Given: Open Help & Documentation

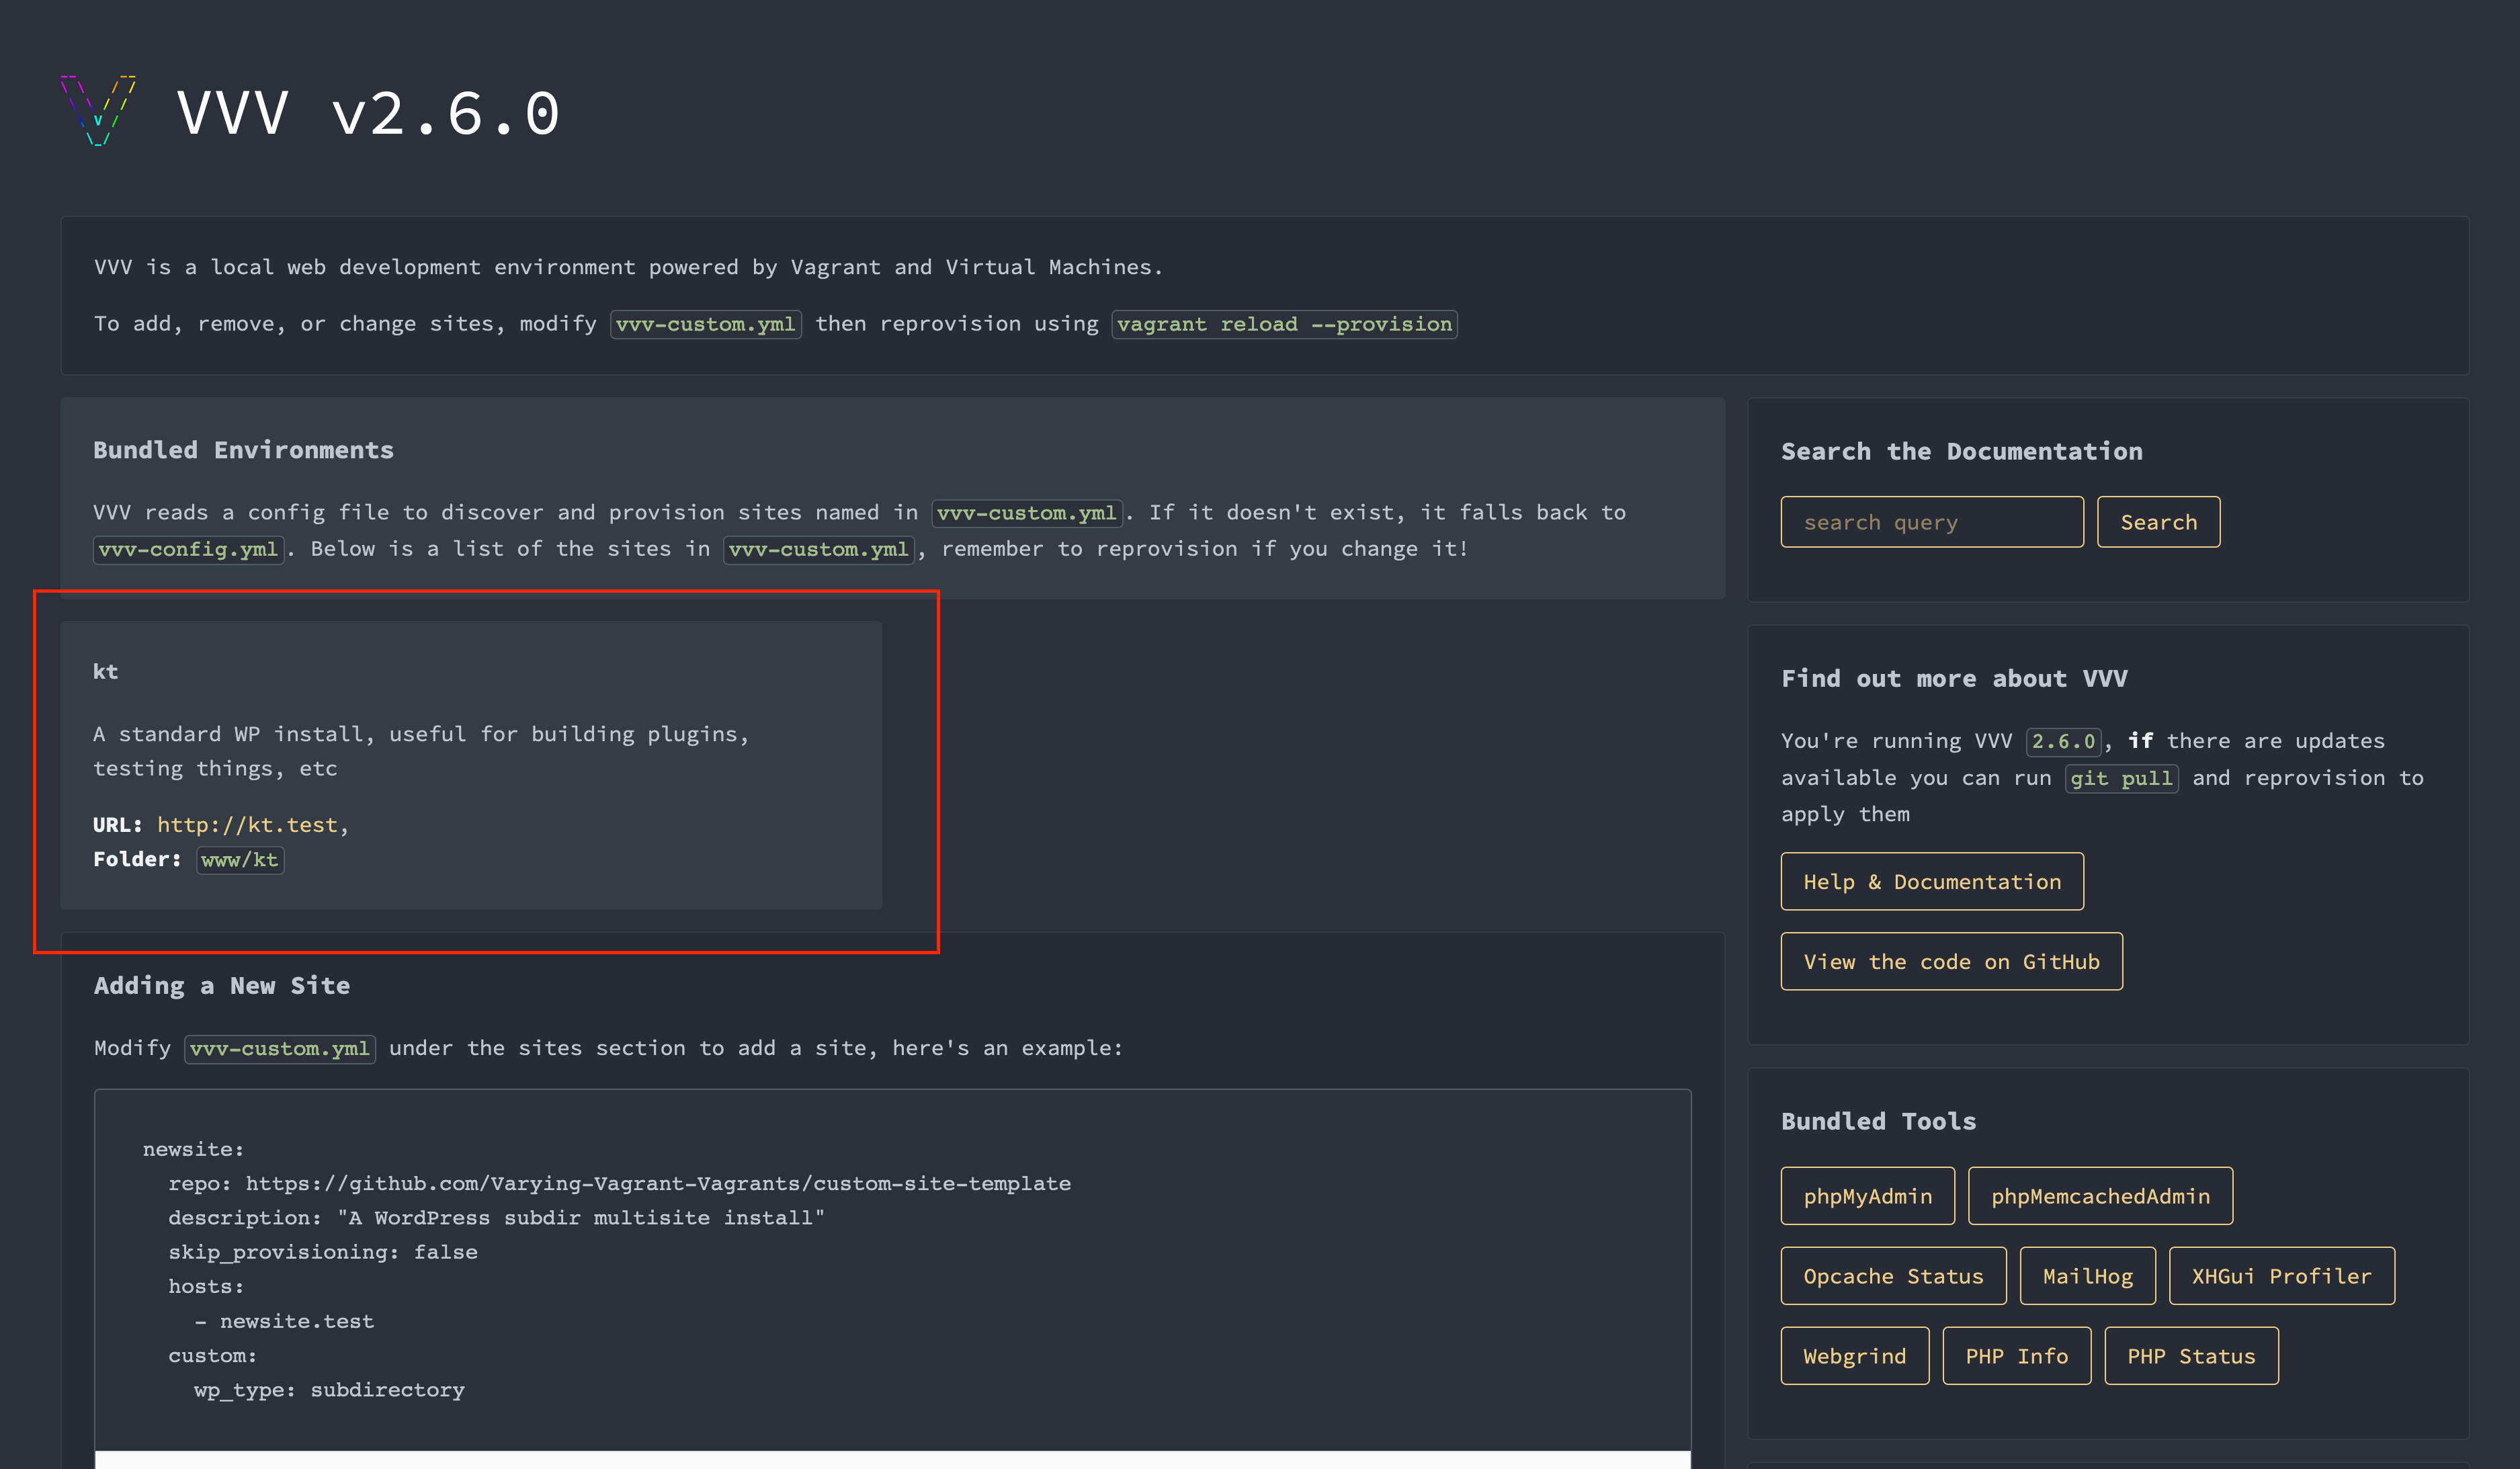Looking at the screenshot, I should 1931,882.
